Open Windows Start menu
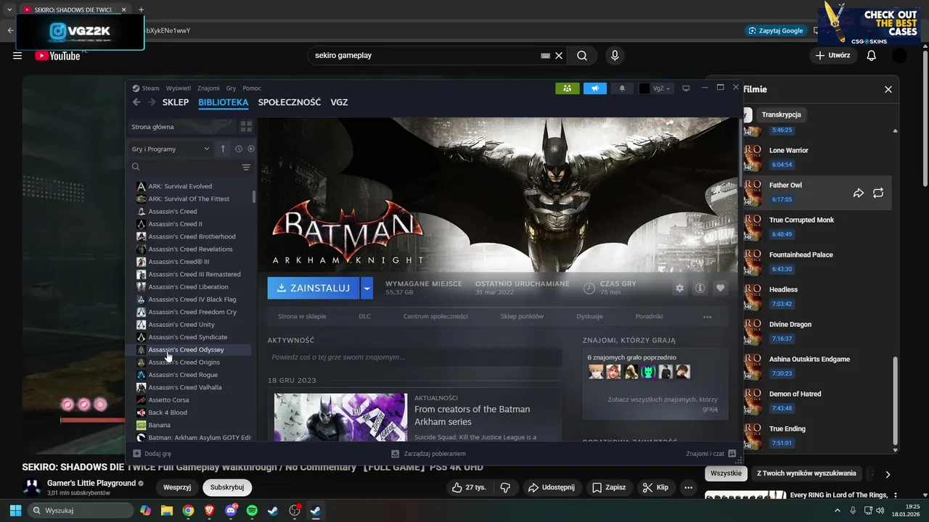This screenshot has height=522, width=929. pyautogui.click(x=15, y=510)
